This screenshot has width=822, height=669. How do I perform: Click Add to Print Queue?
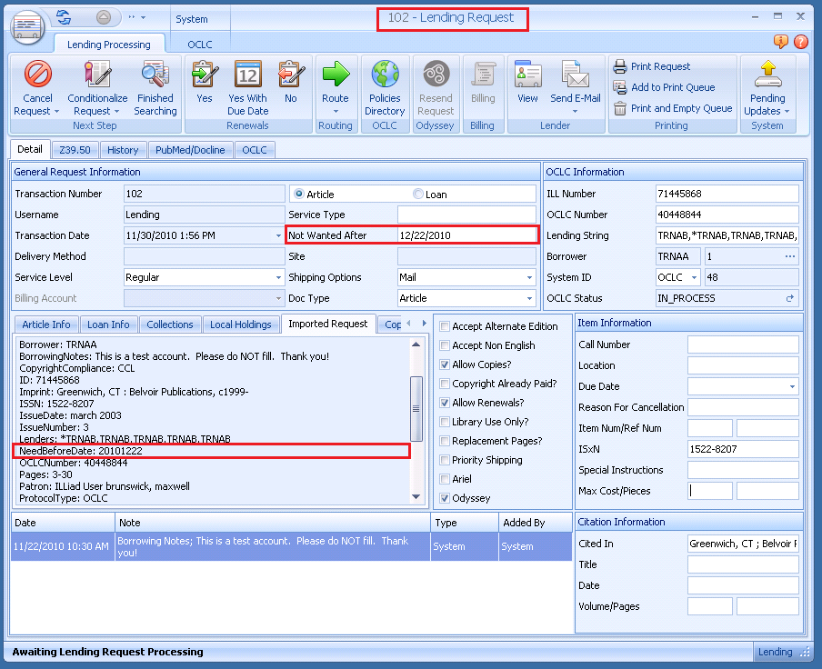[672, 87]
